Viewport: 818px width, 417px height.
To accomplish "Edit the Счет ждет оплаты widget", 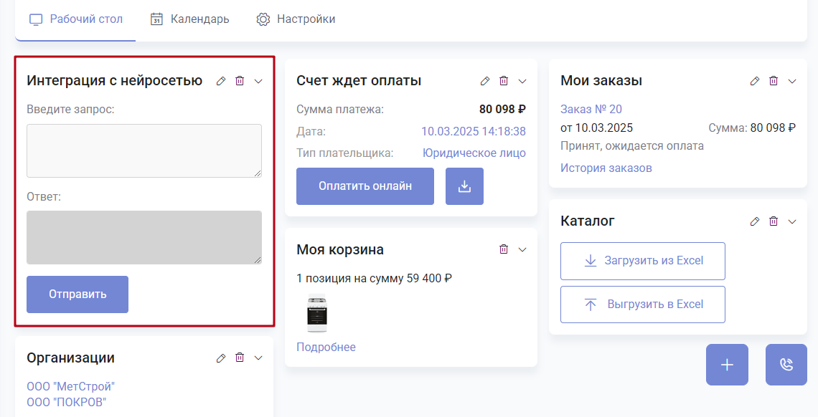I will pos(485,81).
